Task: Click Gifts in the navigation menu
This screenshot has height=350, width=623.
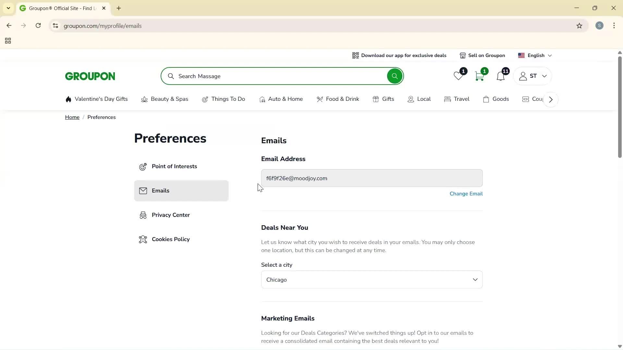Action: tap(388, 99)
